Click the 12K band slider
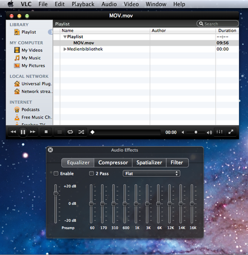Screen dimensions: 248x255 click(x=170, y=204)
